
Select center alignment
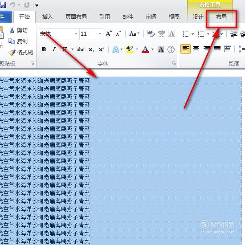196,49
